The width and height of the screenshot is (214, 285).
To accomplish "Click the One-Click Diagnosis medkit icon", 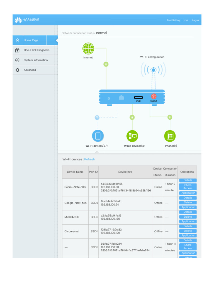I will point(17,50).
